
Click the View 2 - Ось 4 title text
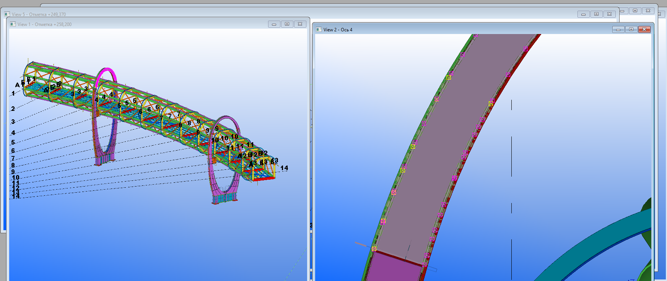coord(338,29)
